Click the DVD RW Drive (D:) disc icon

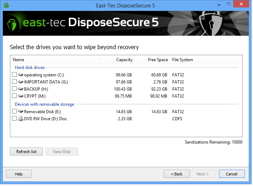(x=21, y=119)
